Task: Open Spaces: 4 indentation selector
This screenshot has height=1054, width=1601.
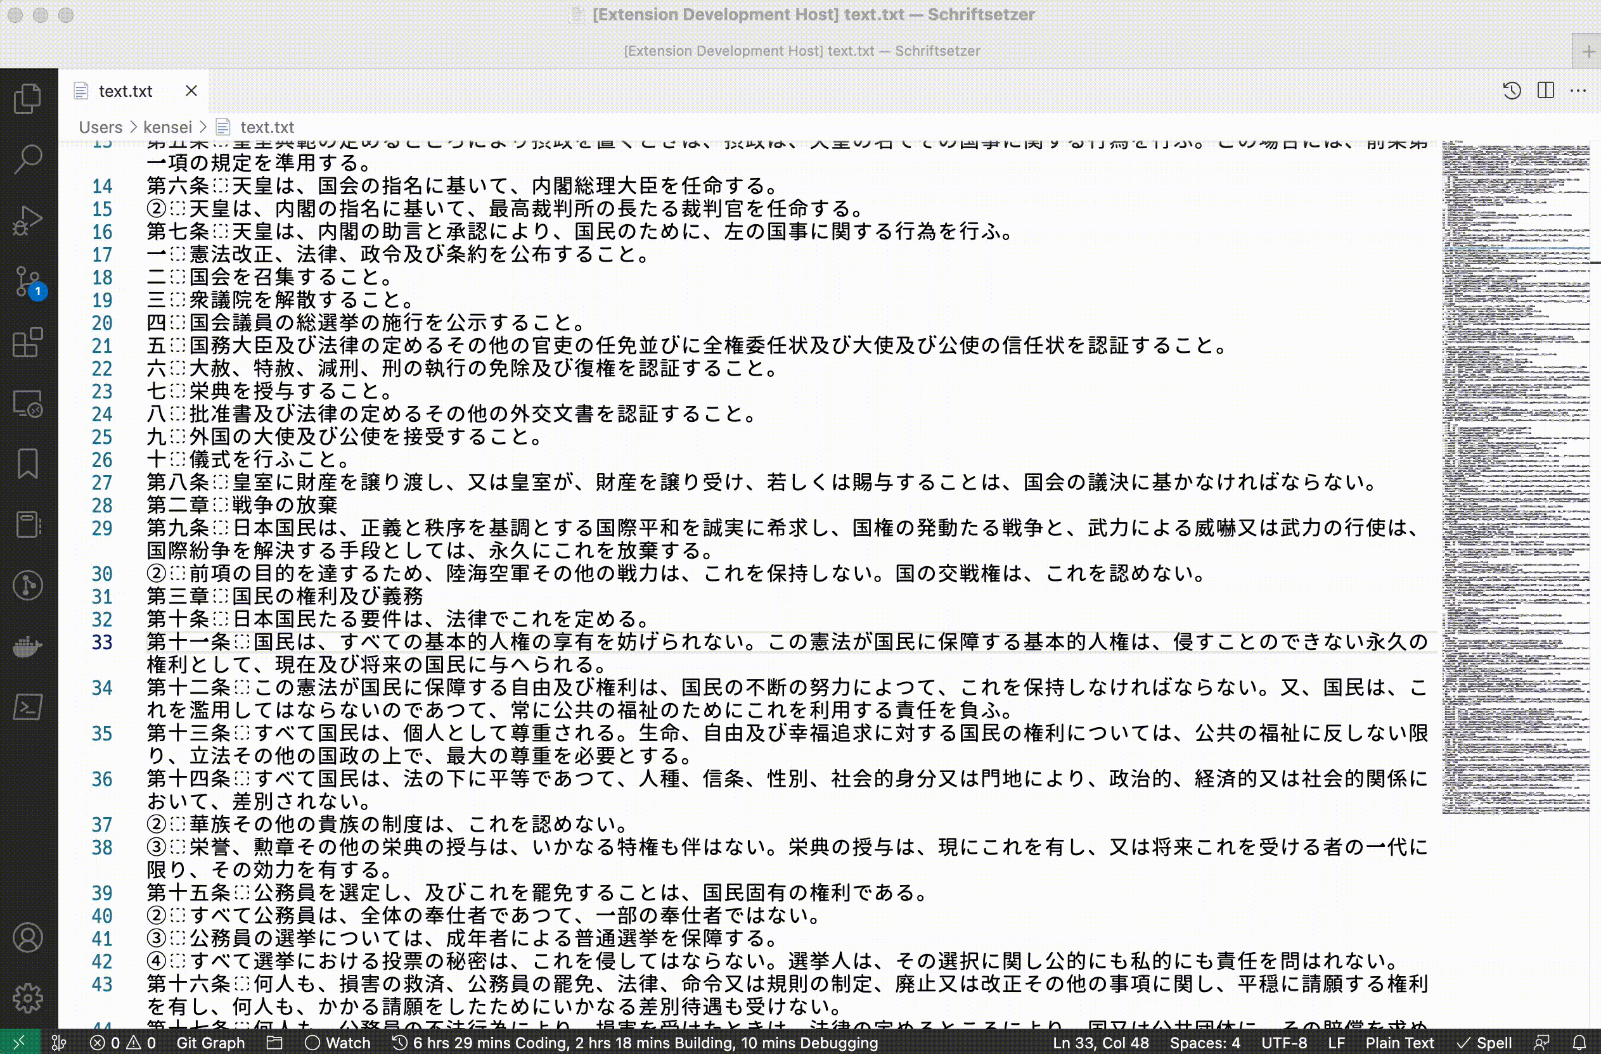Action: click(x=1204, y=1043)
